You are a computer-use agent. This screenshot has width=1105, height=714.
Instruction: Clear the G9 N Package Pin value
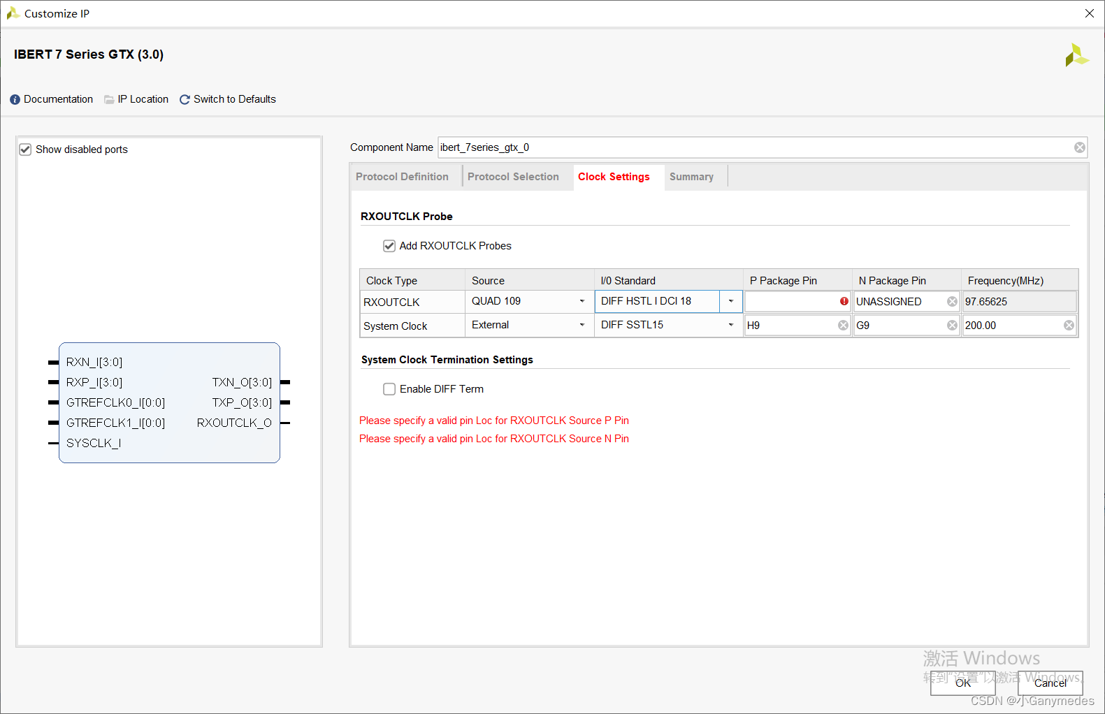952,326
